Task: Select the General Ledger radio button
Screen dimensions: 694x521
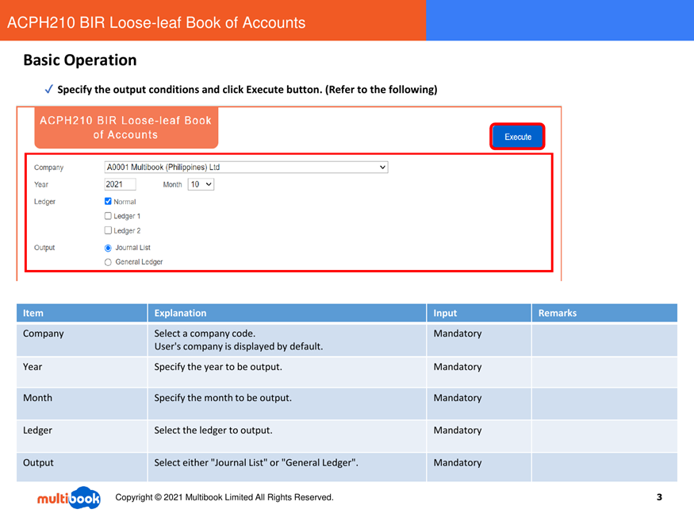Action: click(108, 262)
